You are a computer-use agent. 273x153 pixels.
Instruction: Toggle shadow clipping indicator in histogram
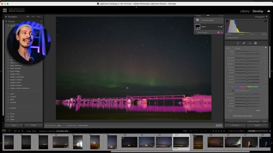227,21
